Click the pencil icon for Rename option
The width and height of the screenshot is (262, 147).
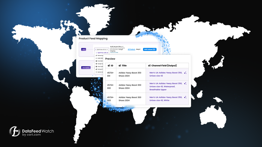97,56
